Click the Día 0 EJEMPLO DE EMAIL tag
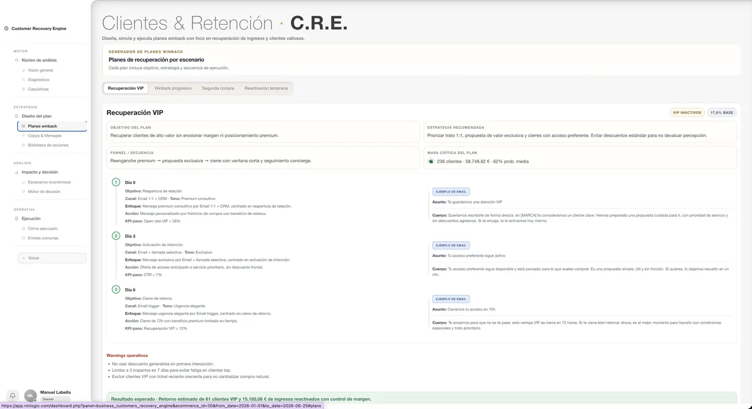This screenshot has height=409, width=752. pos(451,191)
